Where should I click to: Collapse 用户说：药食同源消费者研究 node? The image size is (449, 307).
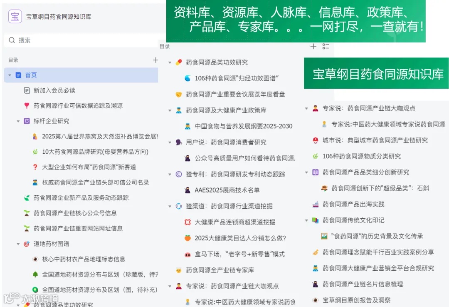coord(170,142)
